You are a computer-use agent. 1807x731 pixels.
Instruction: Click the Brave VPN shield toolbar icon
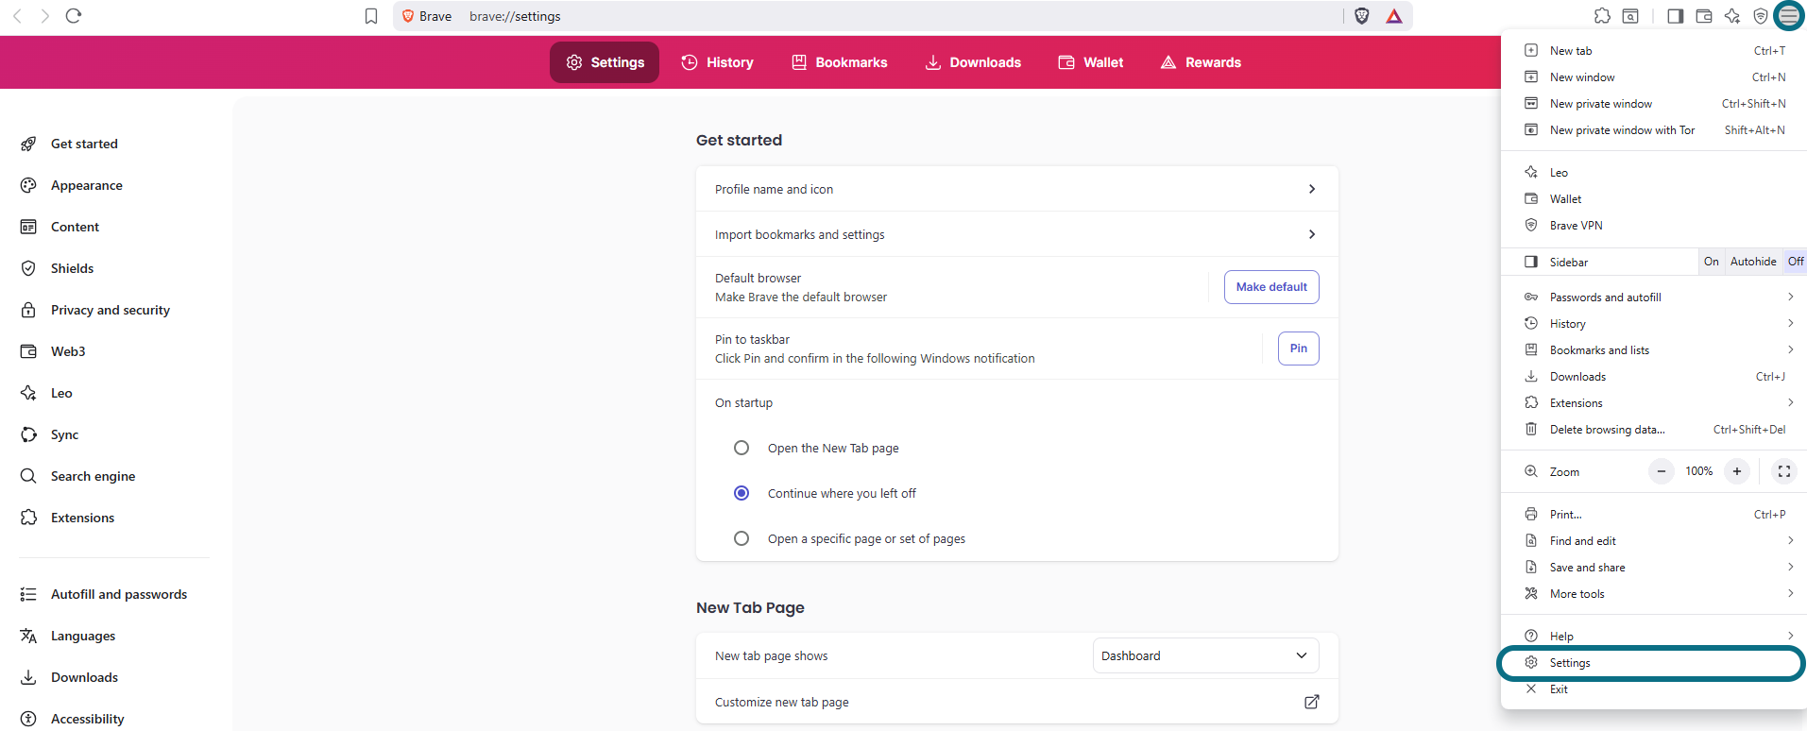(1760, 16)
